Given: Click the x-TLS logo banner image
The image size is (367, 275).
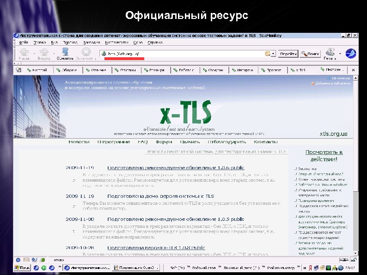Looking at the screenshot, I should tap(185, 112).
